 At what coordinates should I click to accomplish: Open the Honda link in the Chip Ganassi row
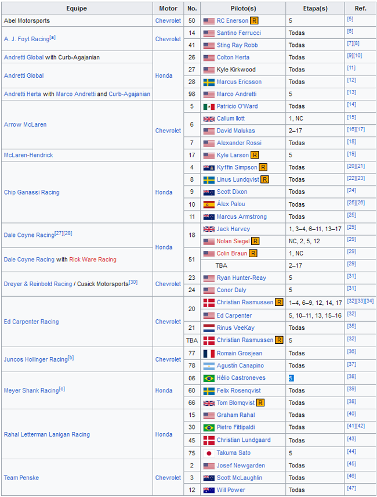coord(164,192)
